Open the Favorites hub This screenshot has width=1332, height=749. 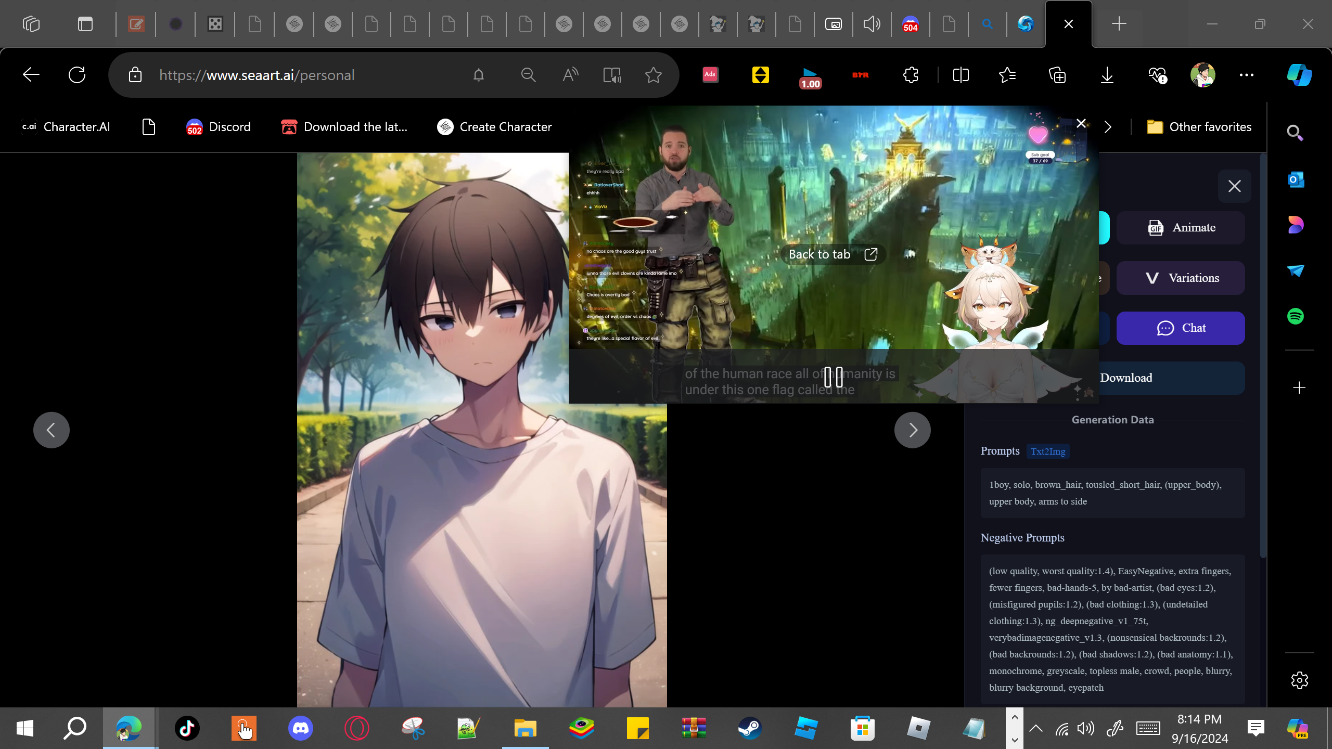click(x=1007, y=75)
